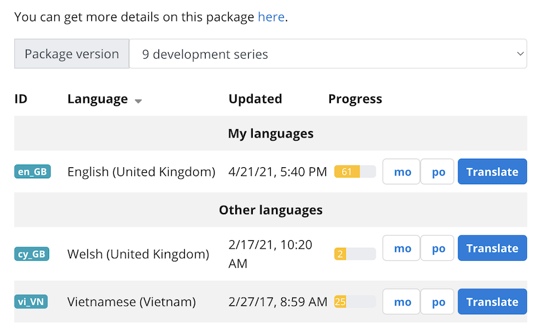
Task: Translate English (United Kingdom) package
Action: [492, 172]
